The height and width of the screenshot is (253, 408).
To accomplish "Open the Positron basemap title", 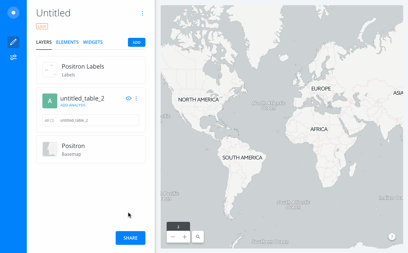I will [x=73, y=146].
